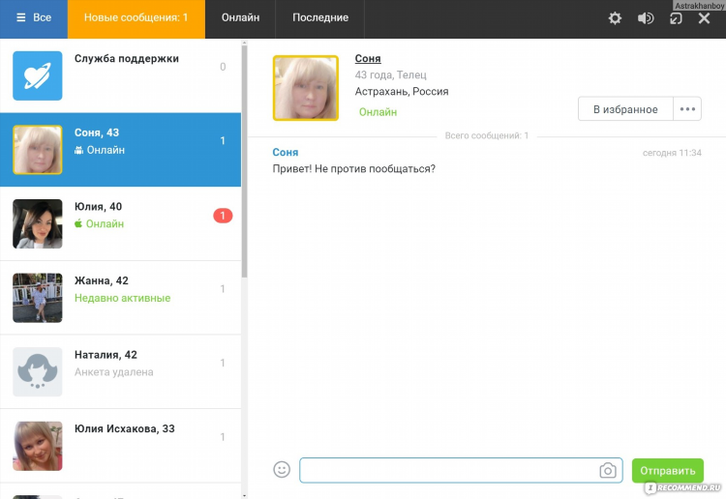Open the Юлия Исхакова, 33 conversation
This screenshot has height=499, width=726.
[120, 446]
